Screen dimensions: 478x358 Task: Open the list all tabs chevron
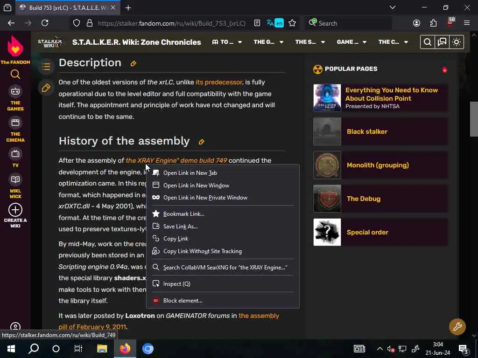[x=392, y=7]
